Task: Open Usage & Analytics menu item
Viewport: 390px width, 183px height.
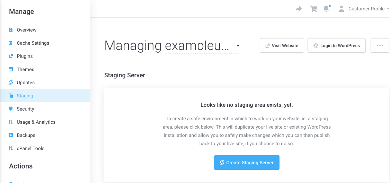Action: pyautogui.click(x=36, y=122)
